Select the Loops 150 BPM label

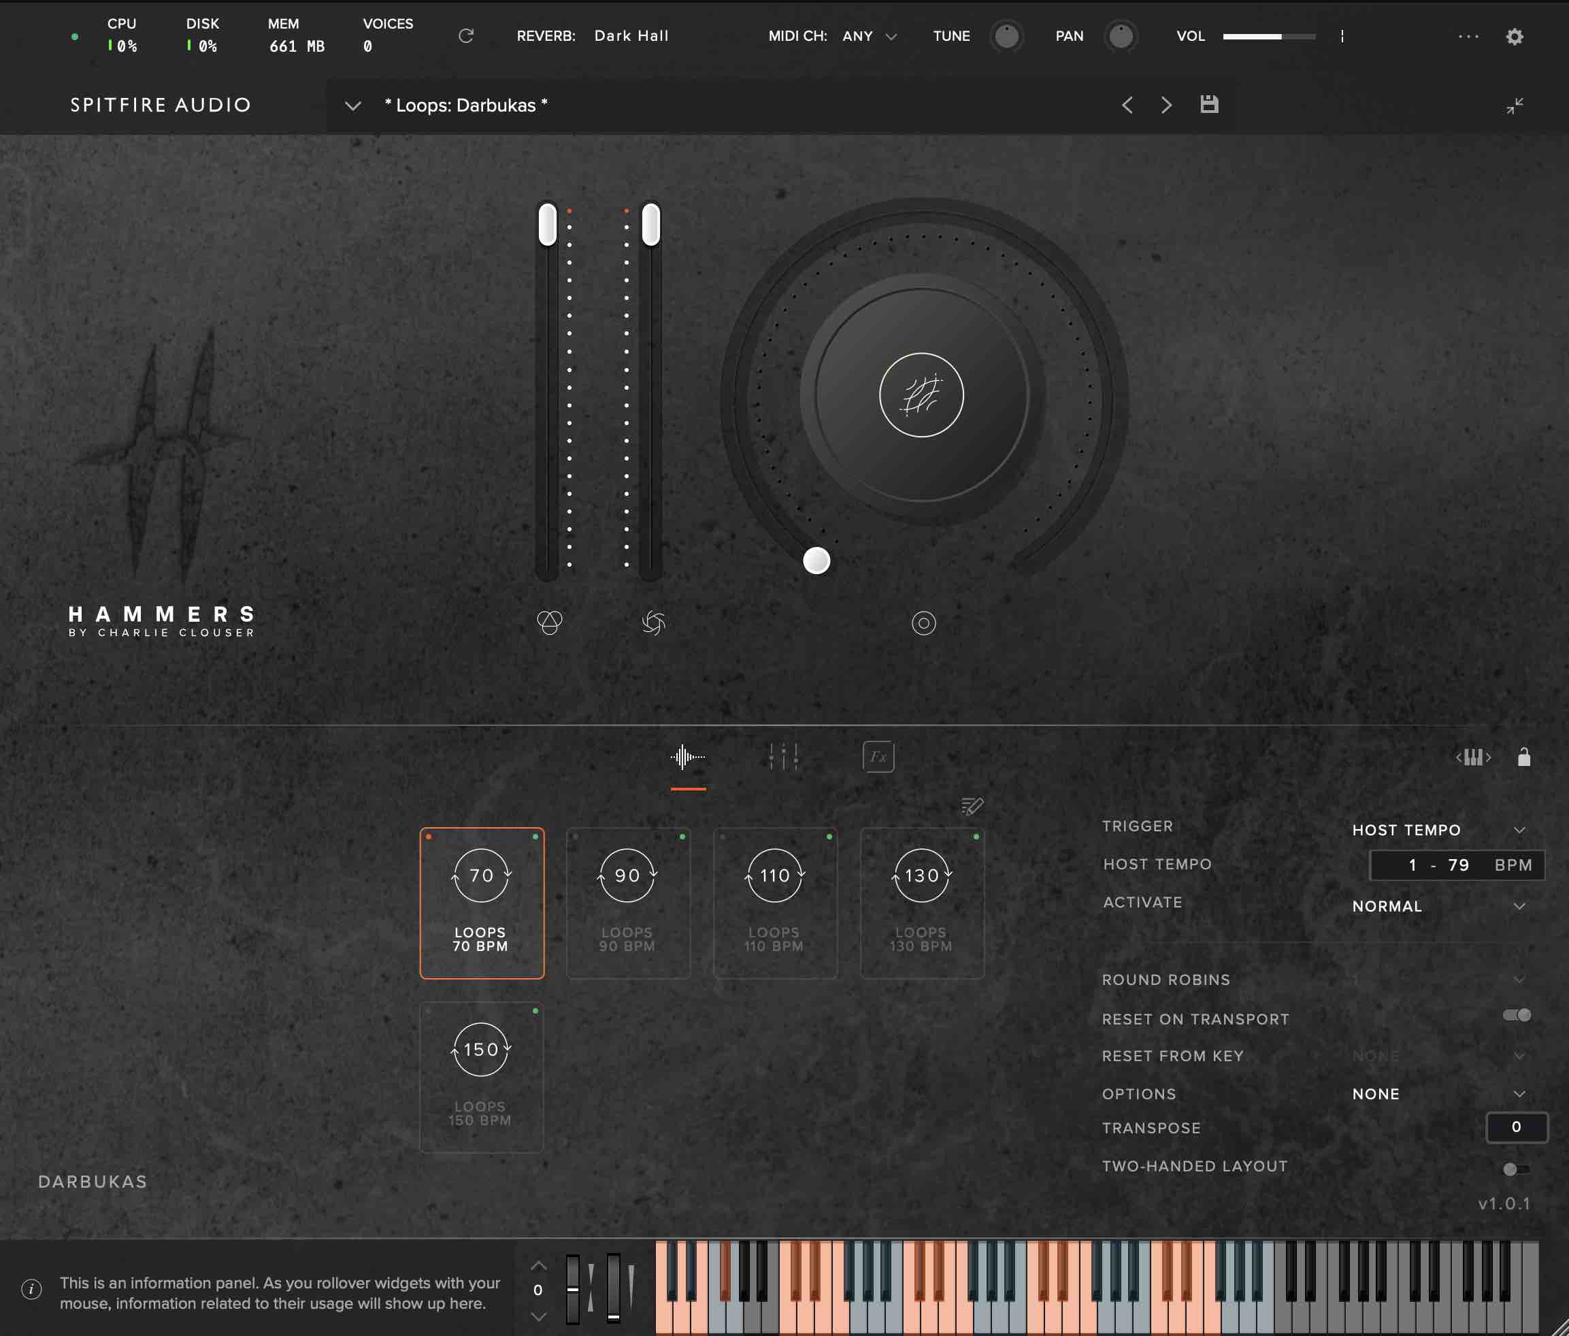(x=480, y=1114)
